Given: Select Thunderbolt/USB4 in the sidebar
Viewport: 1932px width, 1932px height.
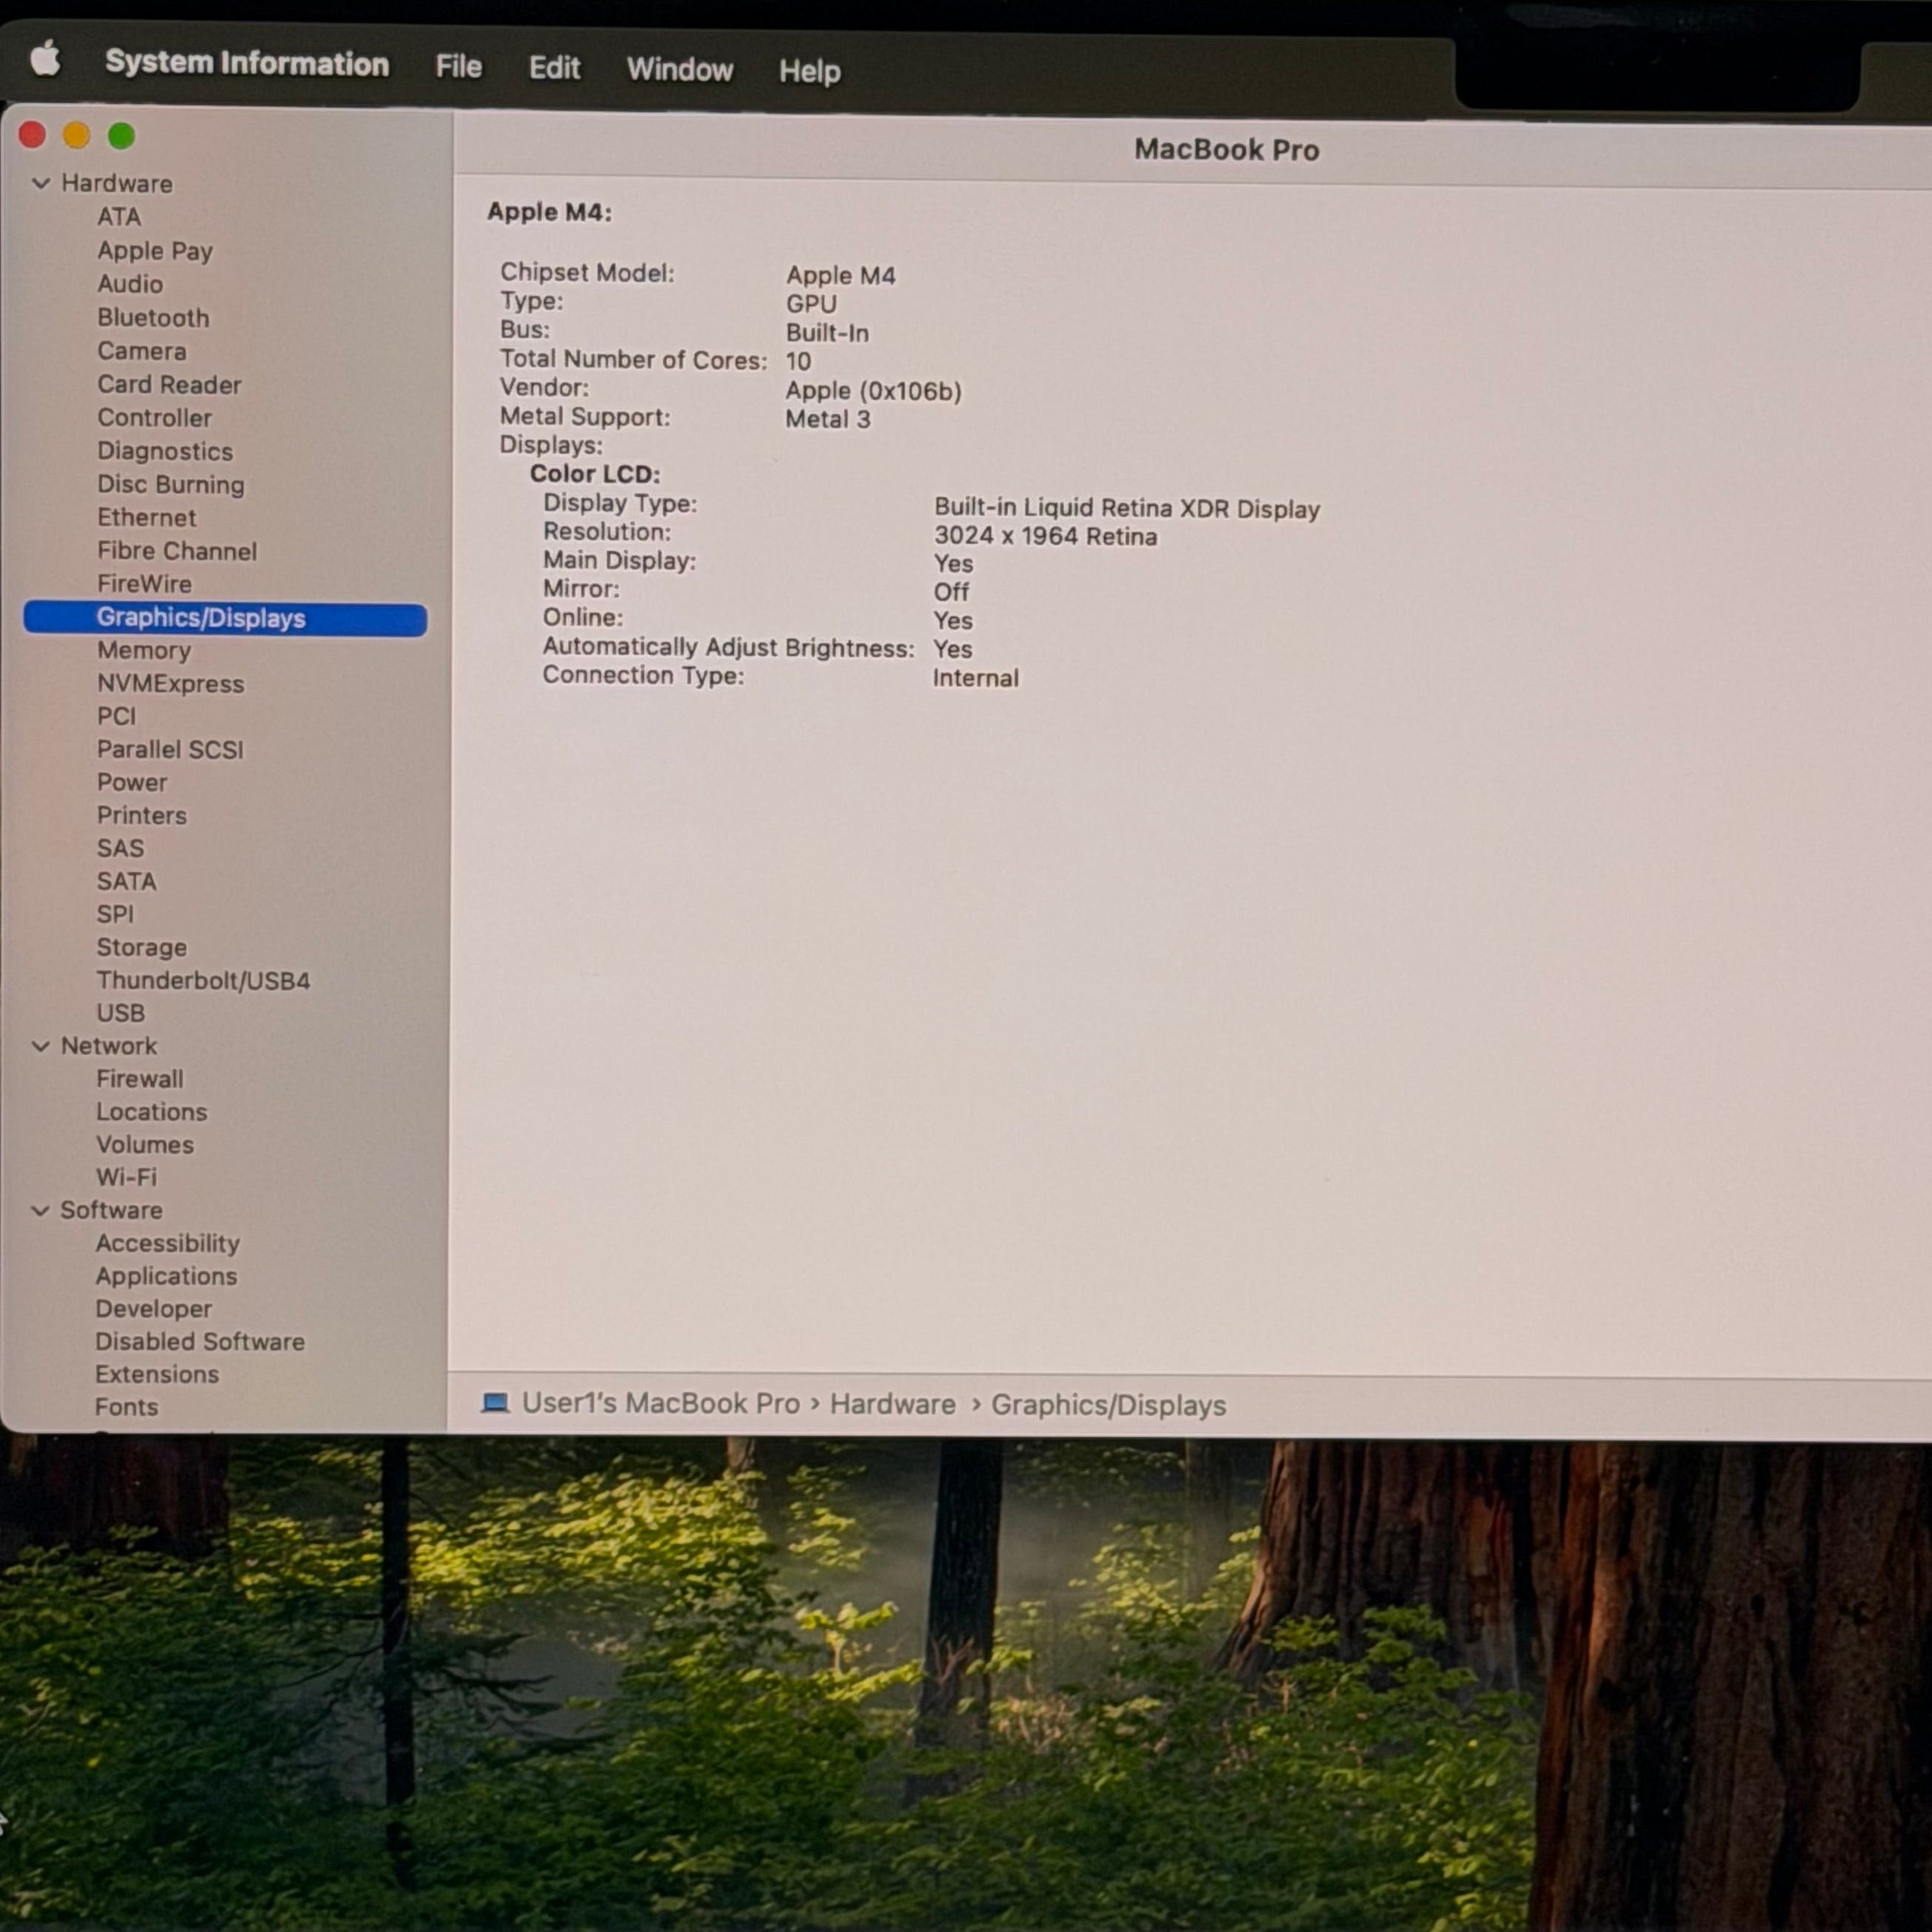Looking at the screenshot, I should [203, 980].
